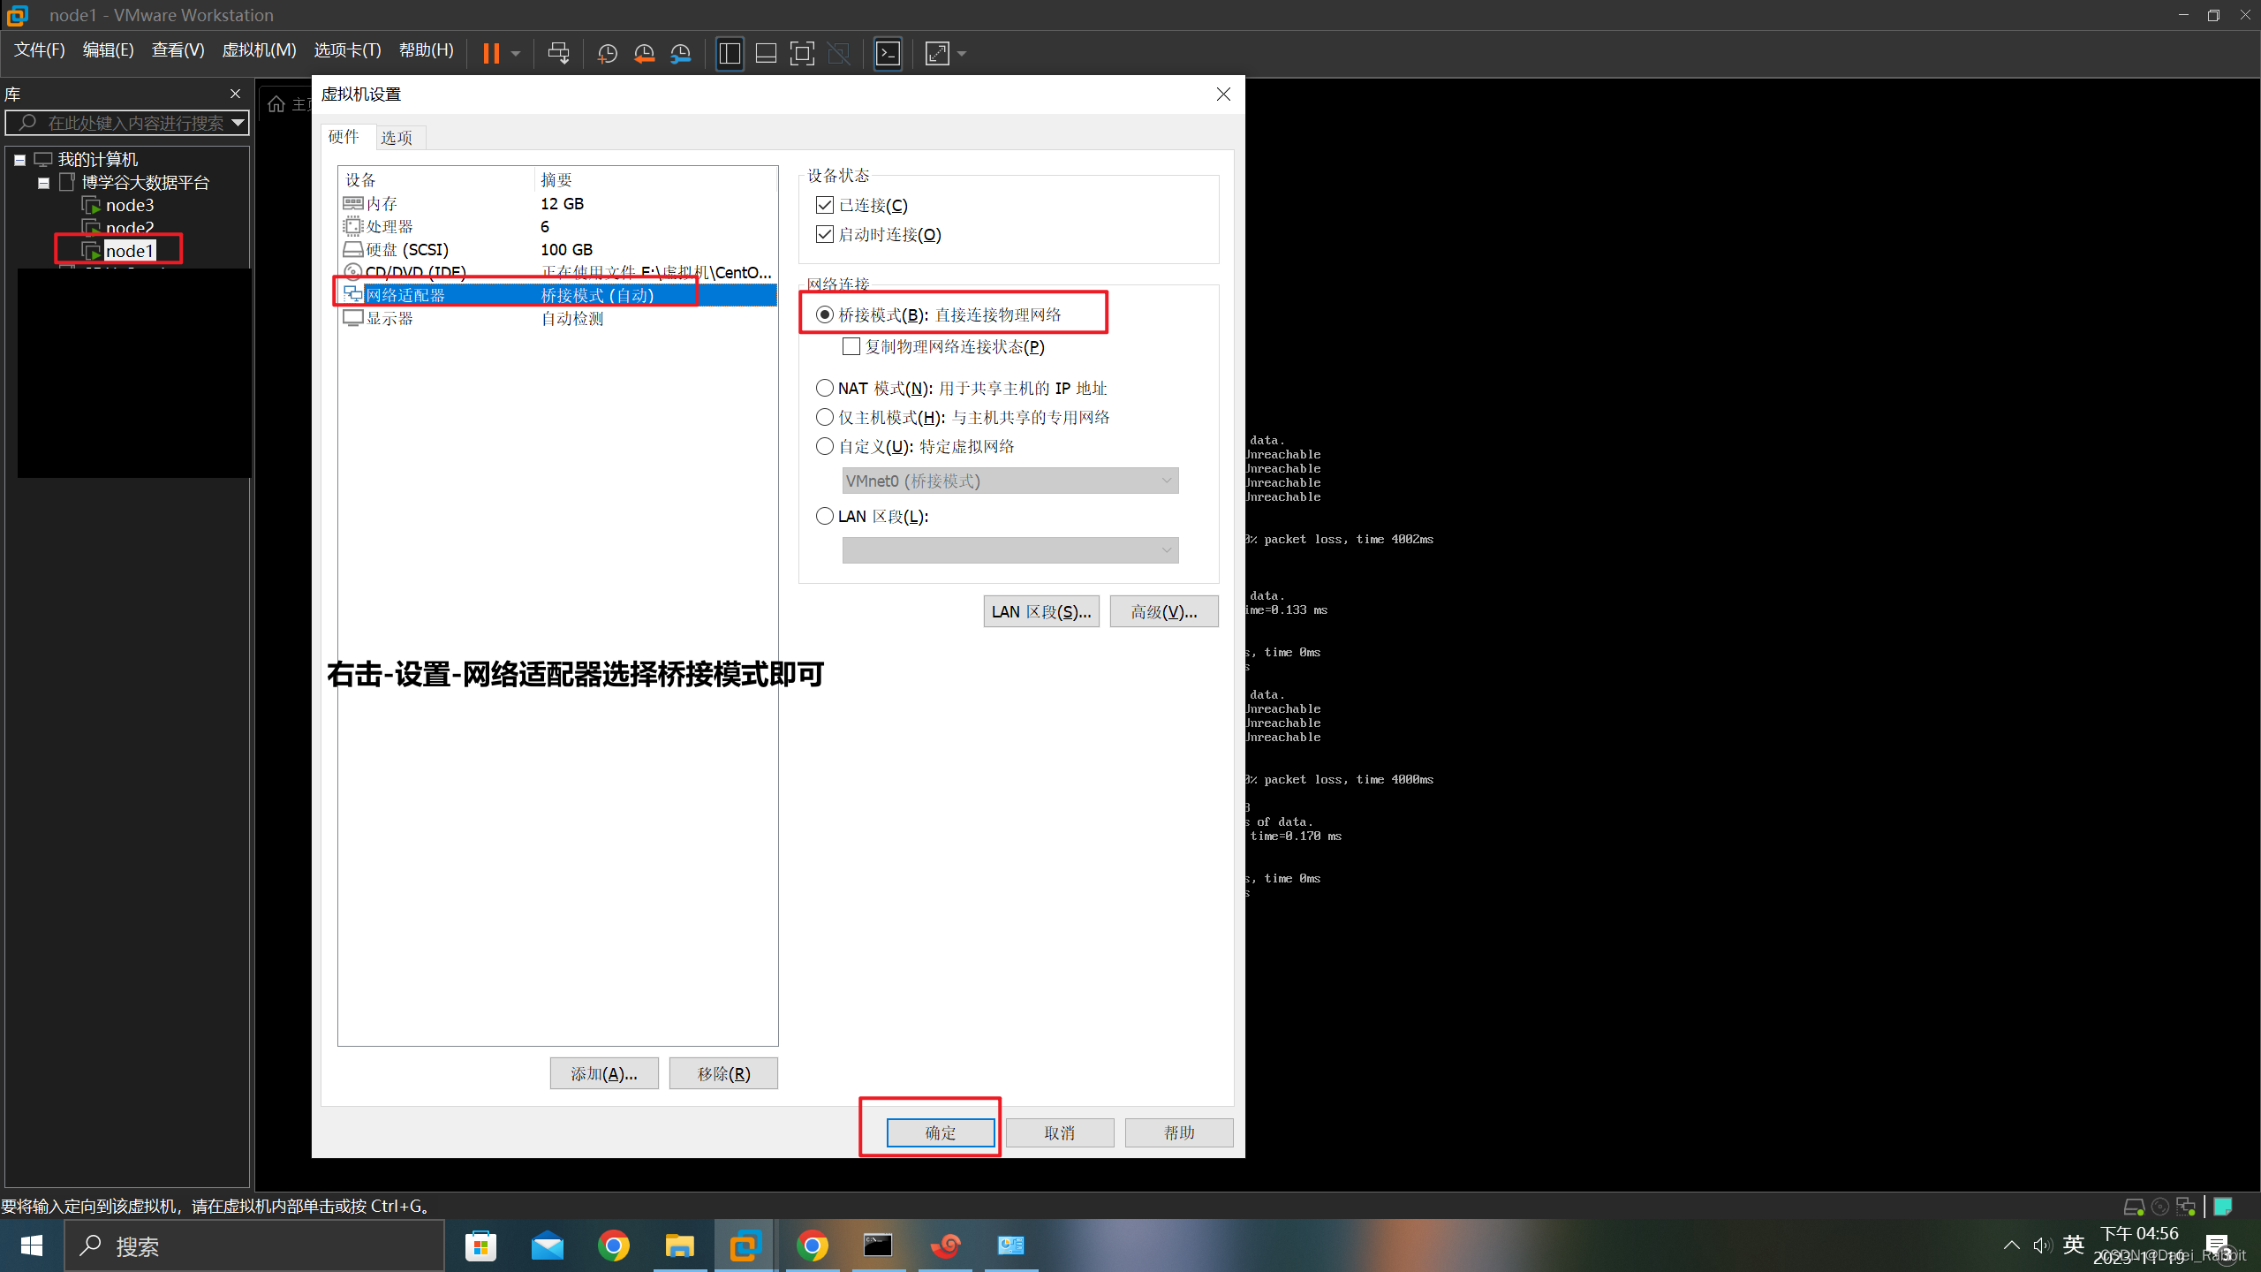Select the NAT 模式 radio button
Screen dimensions: 2261x1272
[x=825, y=388]
